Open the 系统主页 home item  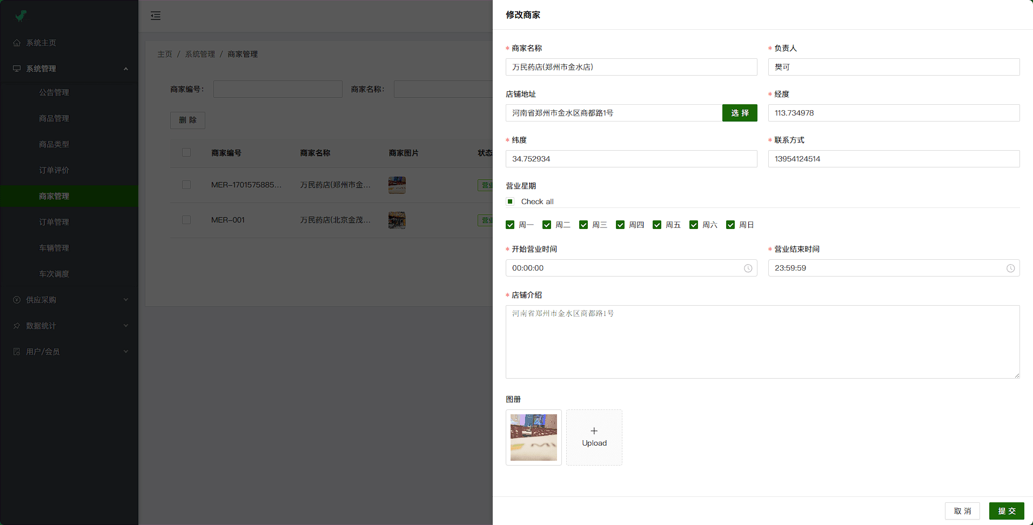(41, 43)
